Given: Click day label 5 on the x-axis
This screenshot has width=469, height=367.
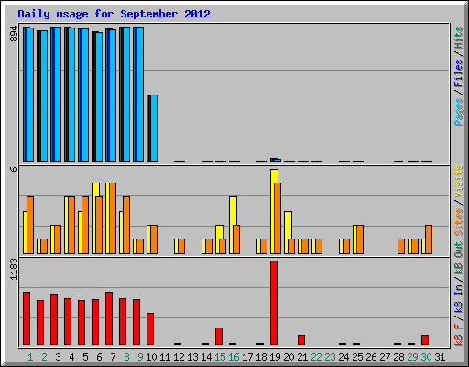Looking at the screenshot, I should pos(85,357).
